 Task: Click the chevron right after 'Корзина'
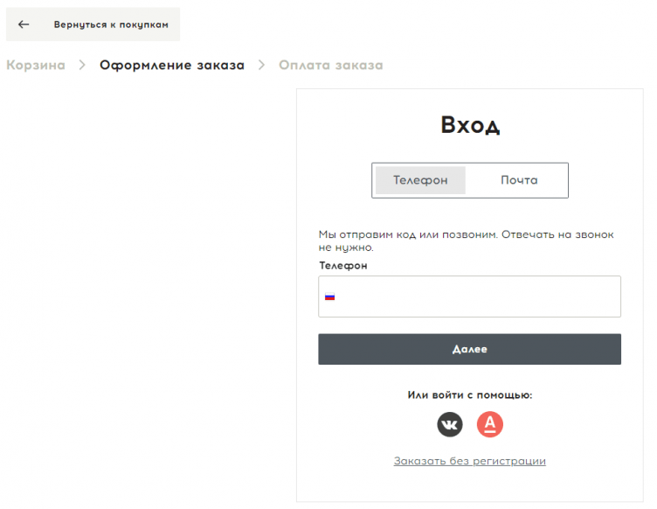pos(82,66)
